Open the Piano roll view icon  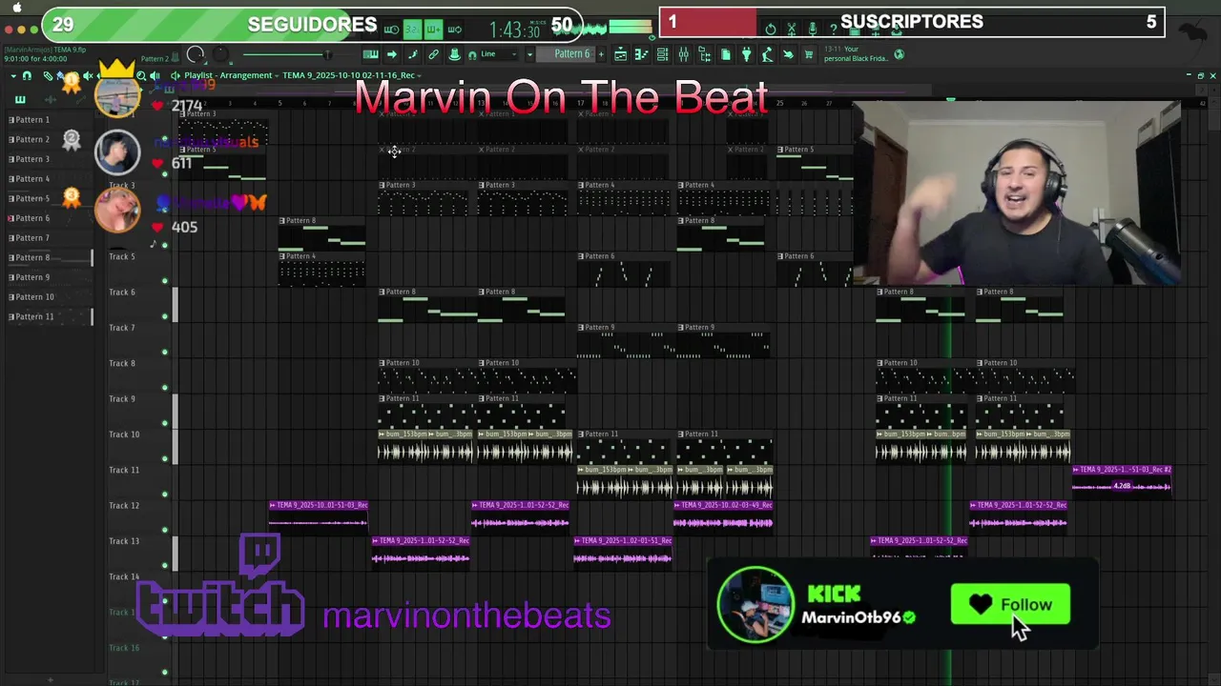(641, 54)
